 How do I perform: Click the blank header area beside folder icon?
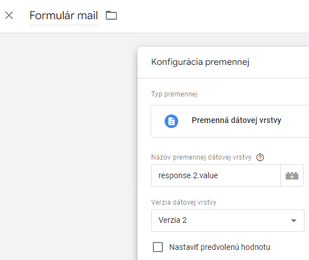(x=213, y=16)
